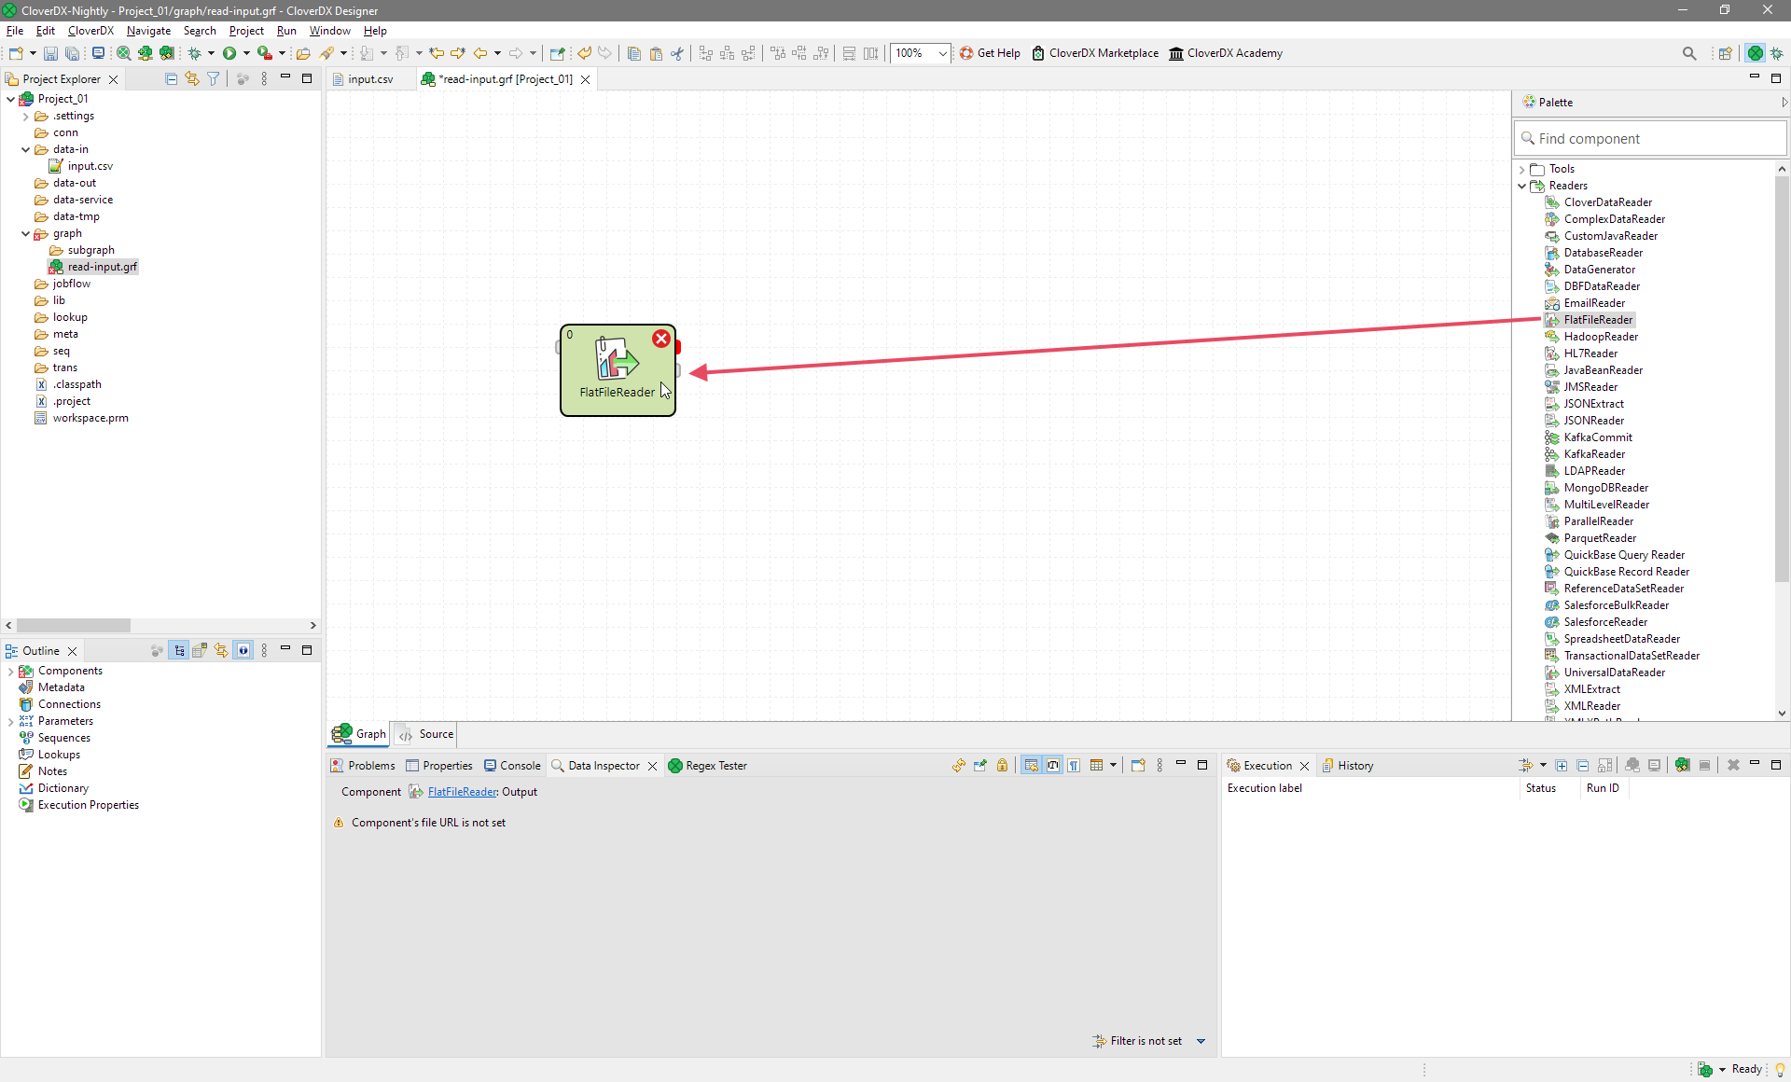Toggle the show whitespace pilcrow button
The width and height of the screenshot is (1791, 1082).
click(x=1075, y=765)
